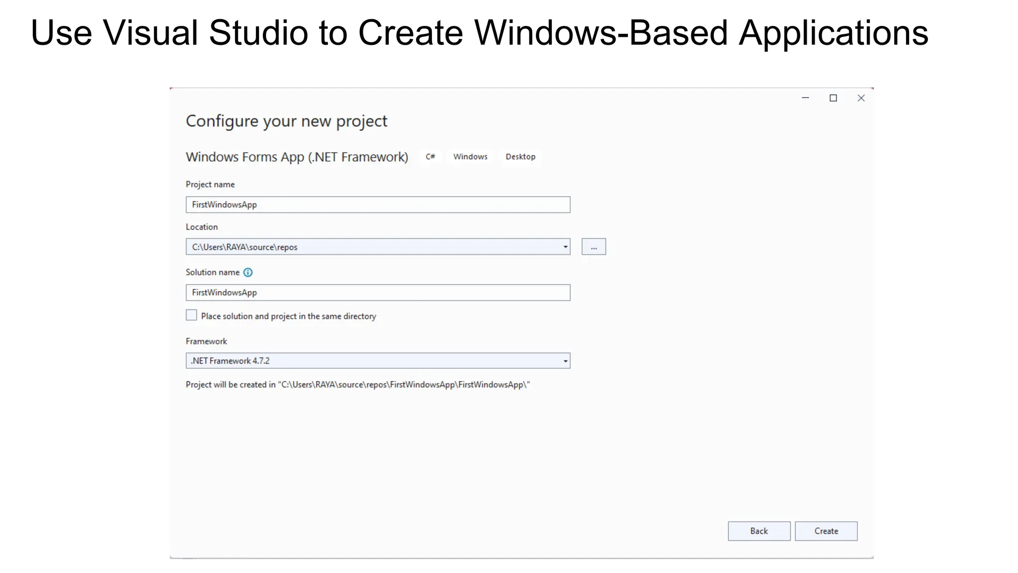Click the 'Configure your new project' heading
The width and height of the screenshot is (1018, 573).
286,121
